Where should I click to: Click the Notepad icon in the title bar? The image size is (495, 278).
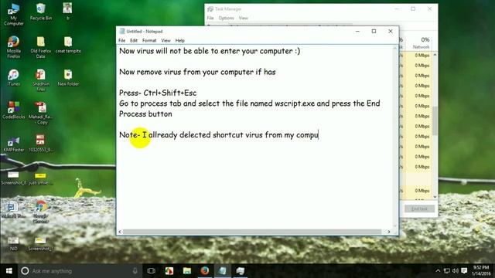coord(122,31)
